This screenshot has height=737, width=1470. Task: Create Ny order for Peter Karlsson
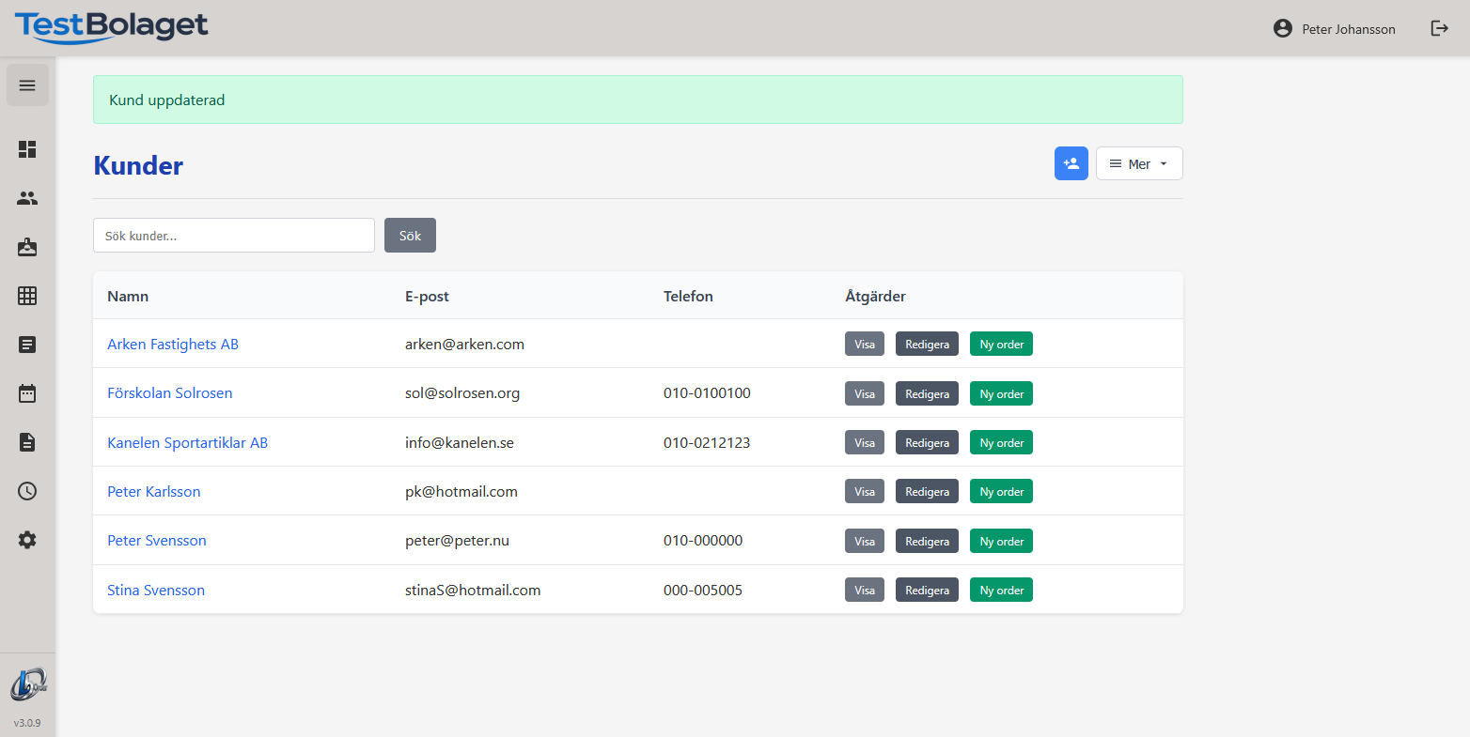[1001, 492]
